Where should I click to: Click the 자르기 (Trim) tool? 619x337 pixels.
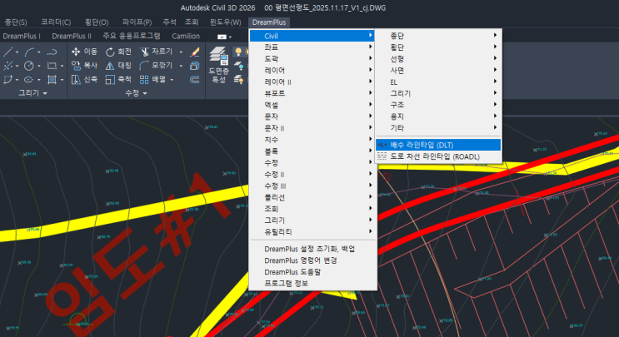(x=157, y=52)
